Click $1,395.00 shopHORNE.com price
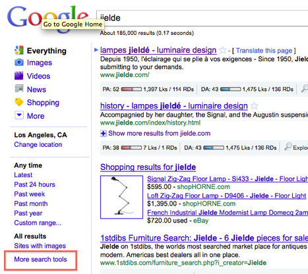The height and width of the screenshot is (274, 308). [191, 204]
